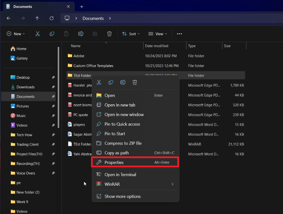Select the Cut icon in the context menu row

coord(99,82)
